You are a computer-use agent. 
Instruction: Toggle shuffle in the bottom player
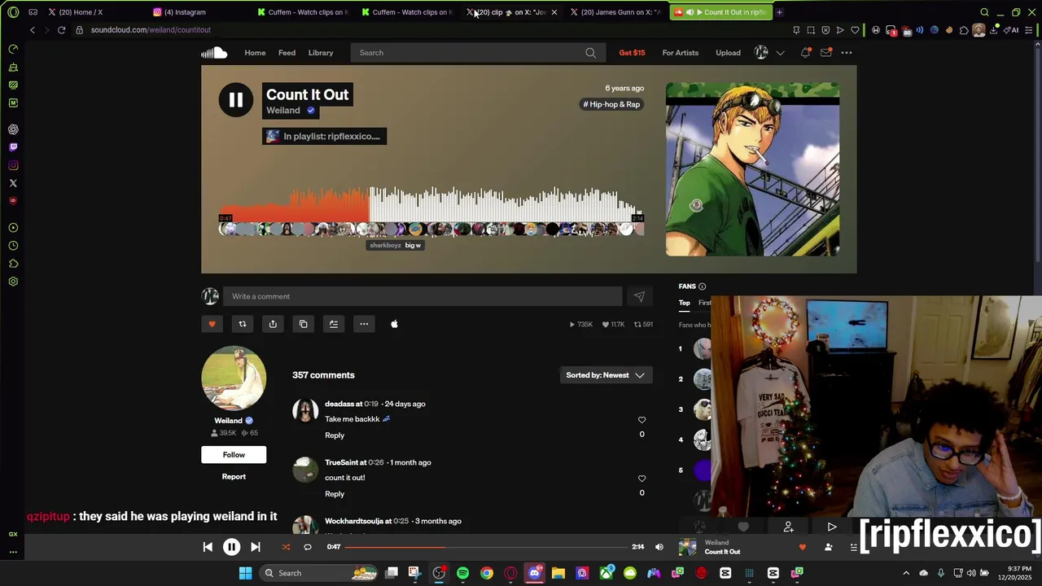click(286, 547)
